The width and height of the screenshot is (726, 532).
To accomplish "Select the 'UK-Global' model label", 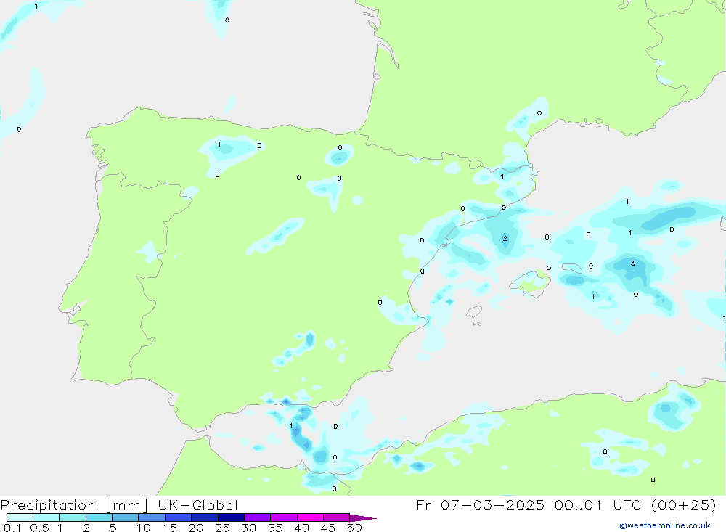I will pyautogui.click(x=197, y=504).
